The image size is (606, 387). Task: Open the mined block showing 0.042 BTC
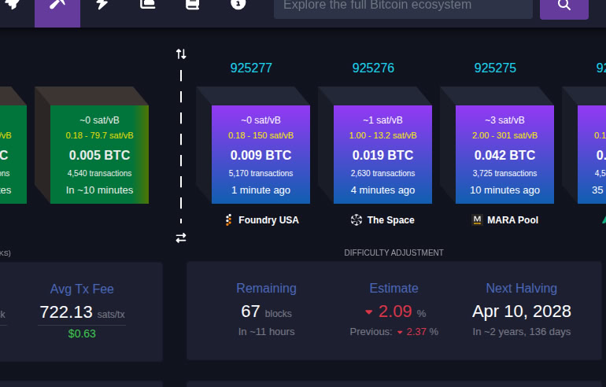pos(504,154)
